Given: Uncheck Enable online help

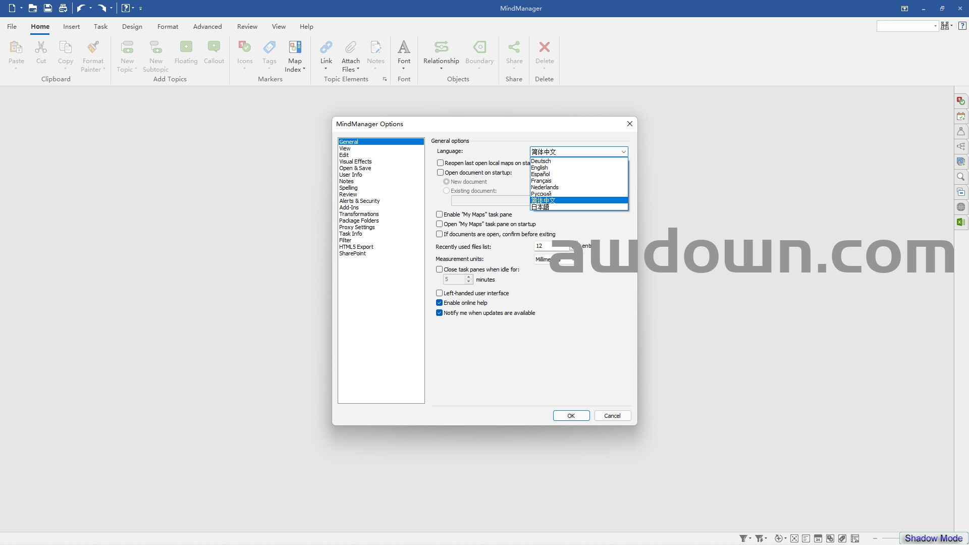Looking at the screenshot, I should (x=440, y=303).
